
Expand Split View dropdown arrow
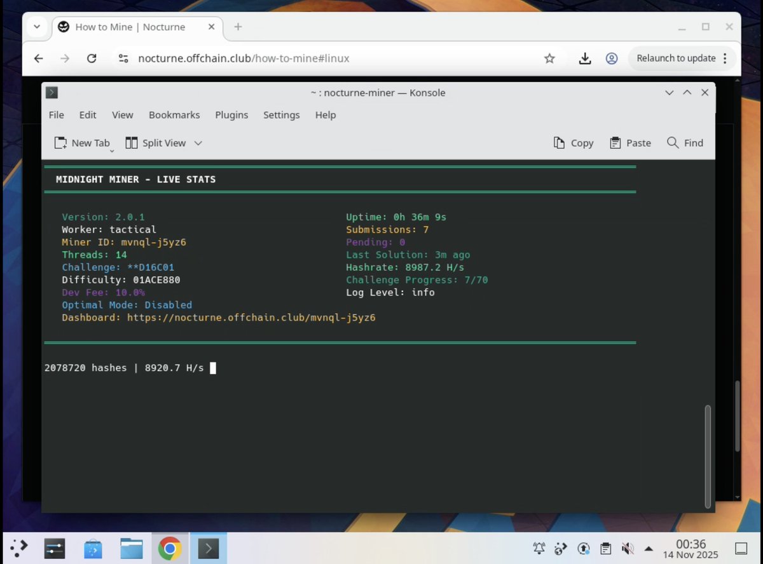[198, 143]
